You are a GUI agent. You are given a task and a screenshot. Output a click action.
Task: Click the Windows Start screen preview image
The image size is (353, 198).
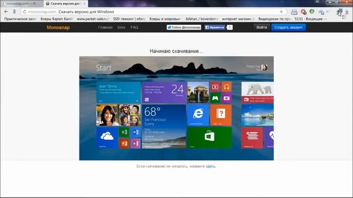pos(176,108)
